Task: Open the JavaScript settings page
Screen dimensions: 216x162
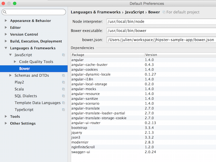Action: click(x=23, y=55)
